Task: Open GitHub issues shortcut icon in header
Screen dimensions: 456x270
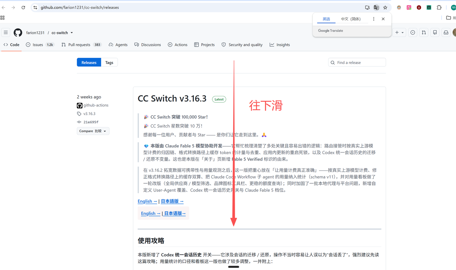Action: point(413,33)
